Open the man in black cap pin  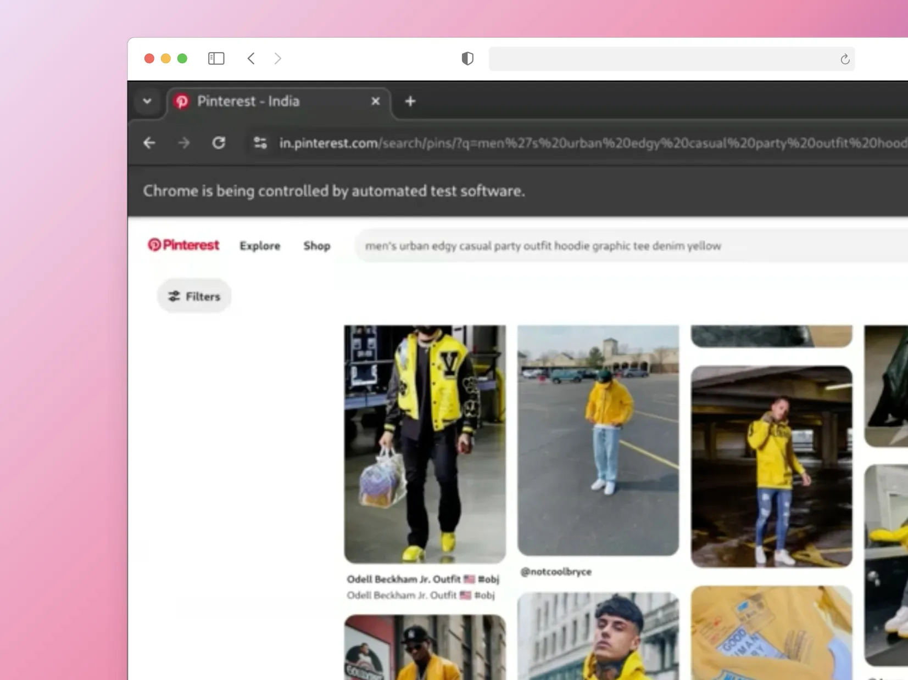coord(425,648)
